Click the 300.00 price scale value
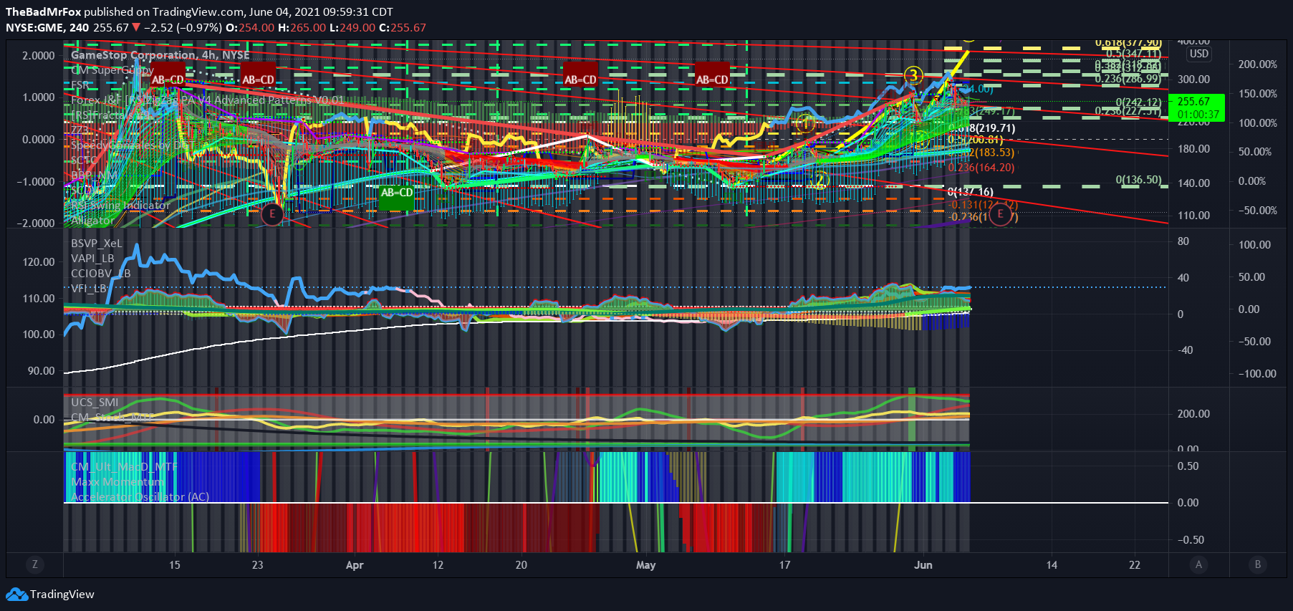The image size is (1293, 611). click(1194, 79)
